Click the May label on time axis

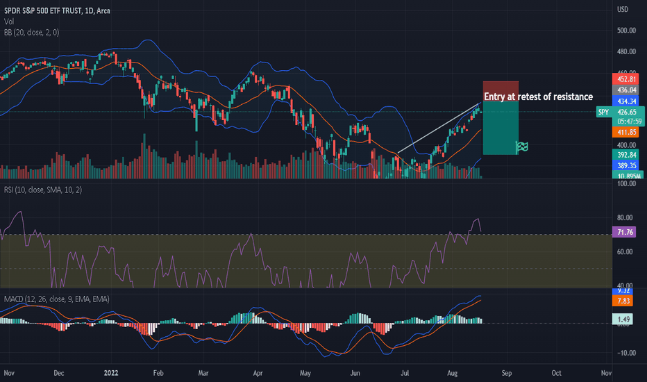click(x=305, y=374)
